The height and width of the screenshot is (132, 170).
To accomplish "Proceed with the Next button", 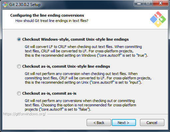I will [124, 123].
